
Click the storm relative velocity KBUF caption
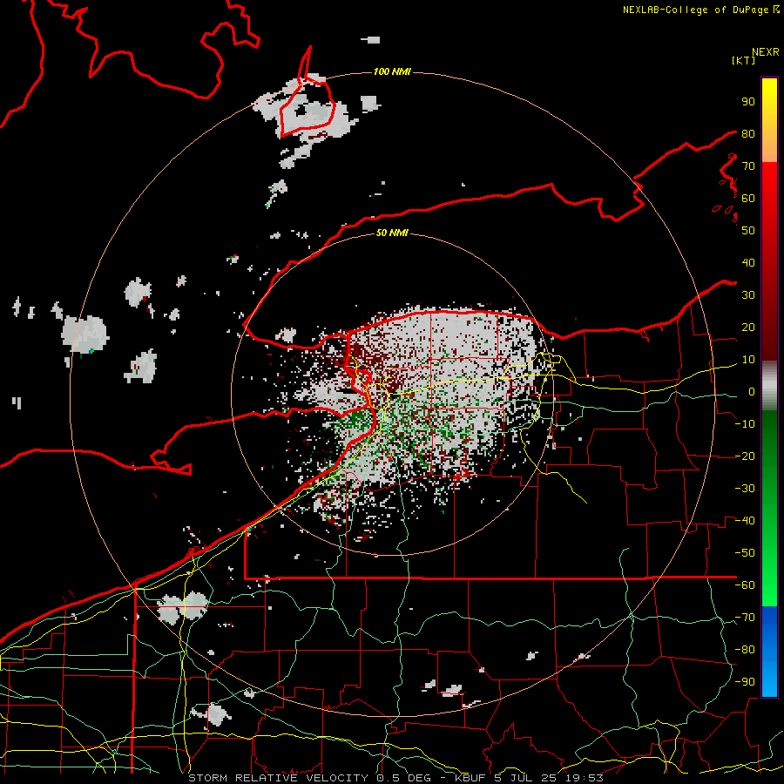pos(395,778)
